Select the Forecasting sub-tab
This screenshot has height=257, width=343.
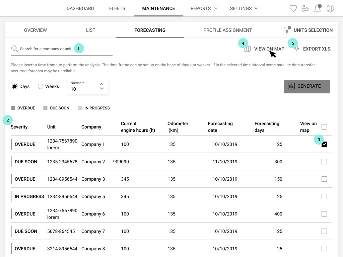[150, 30]
